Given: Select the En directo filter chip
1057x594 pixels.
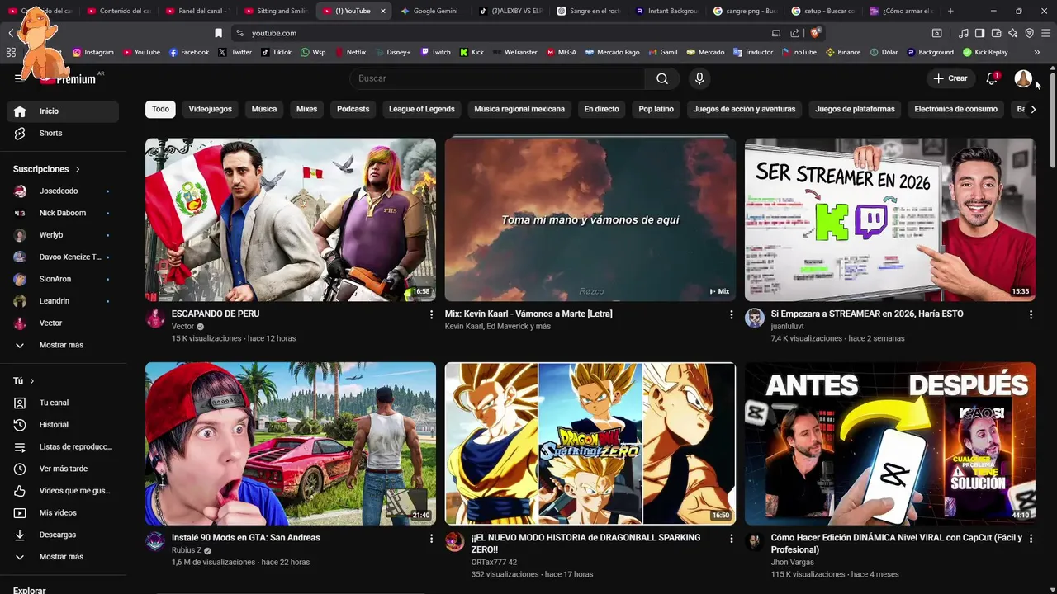Looking at the screenshot, I should (601, 109).
